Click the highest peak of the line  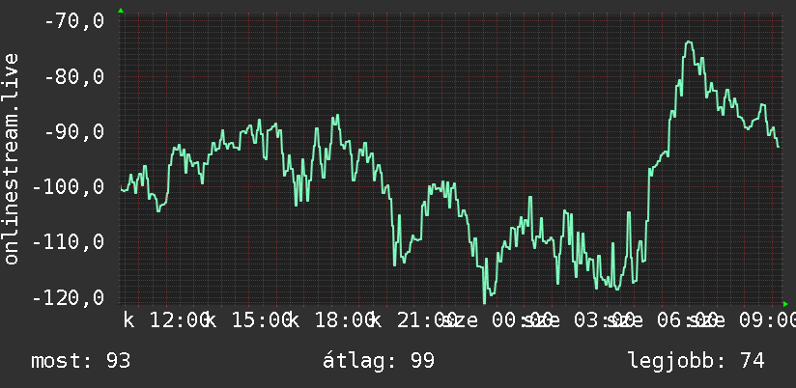(x=689, y=42)
